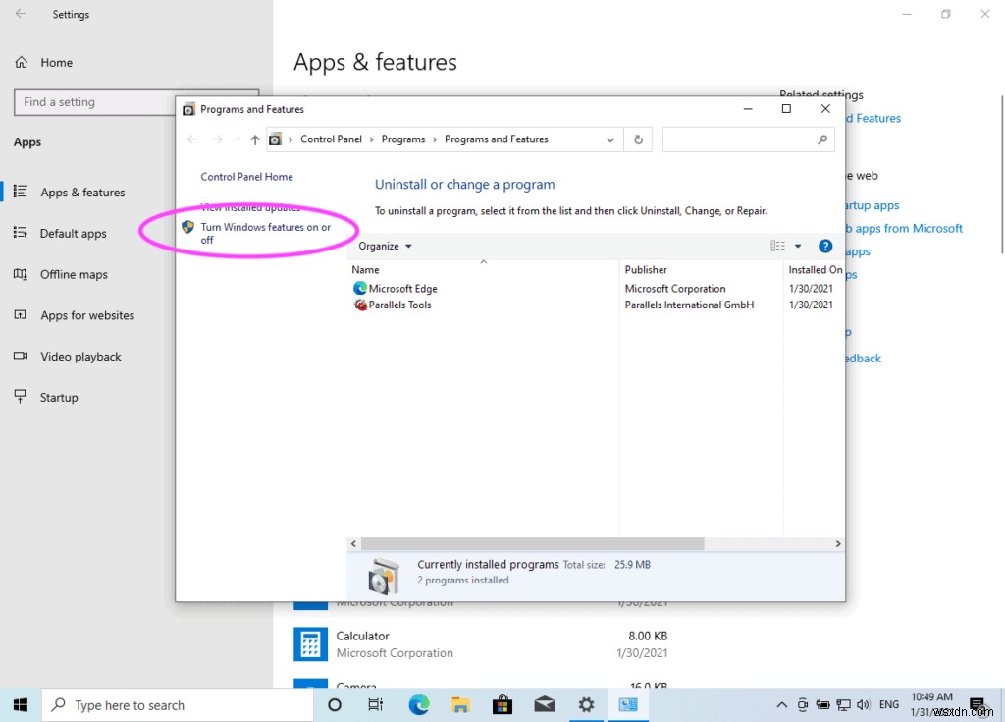Open Apps for websites in Settings sidebar
The width and height of the screenshot is (1005, 722).
[85, 315]
